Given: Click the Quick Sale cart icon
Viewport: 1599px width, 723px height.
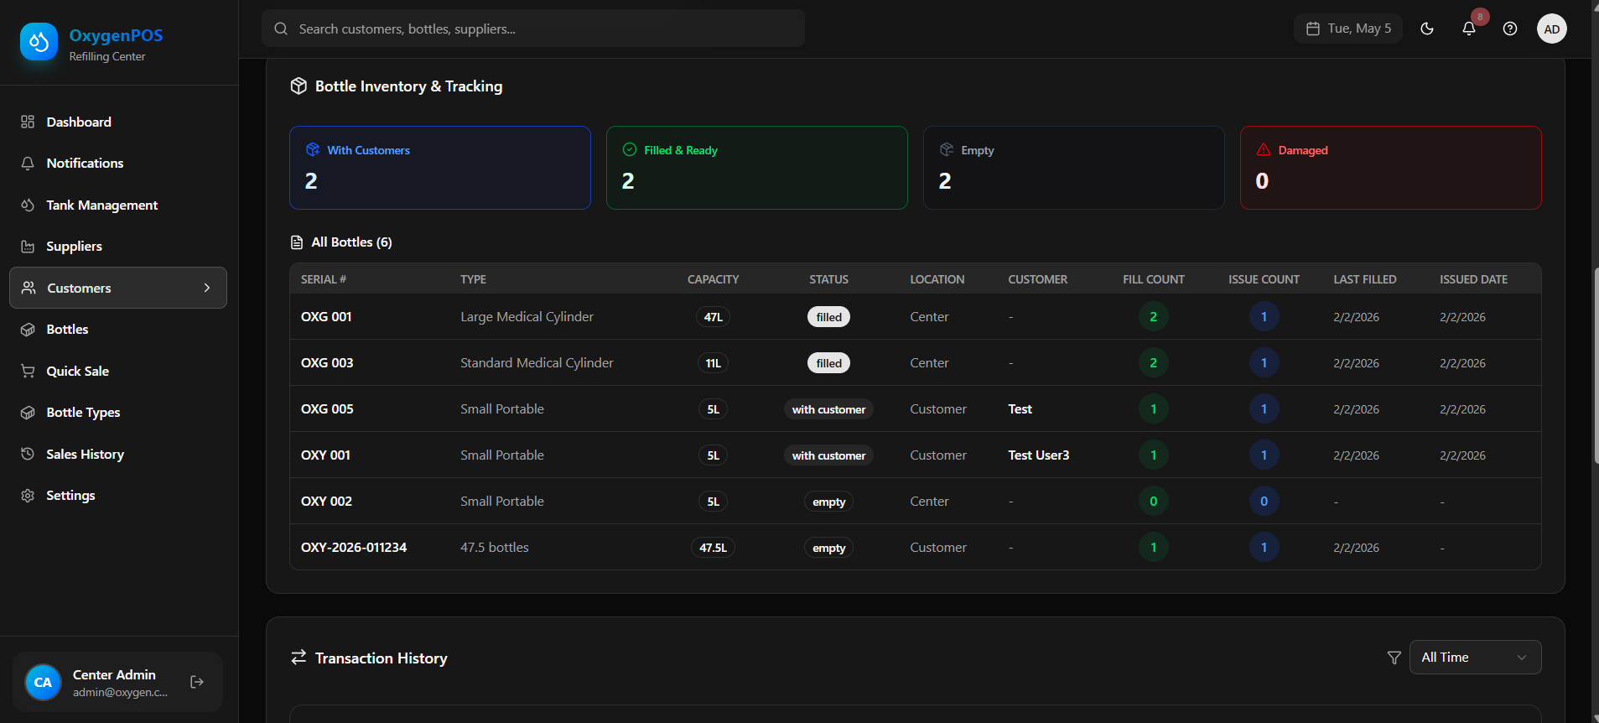Looking at the screenshot, I should point(28,371).
